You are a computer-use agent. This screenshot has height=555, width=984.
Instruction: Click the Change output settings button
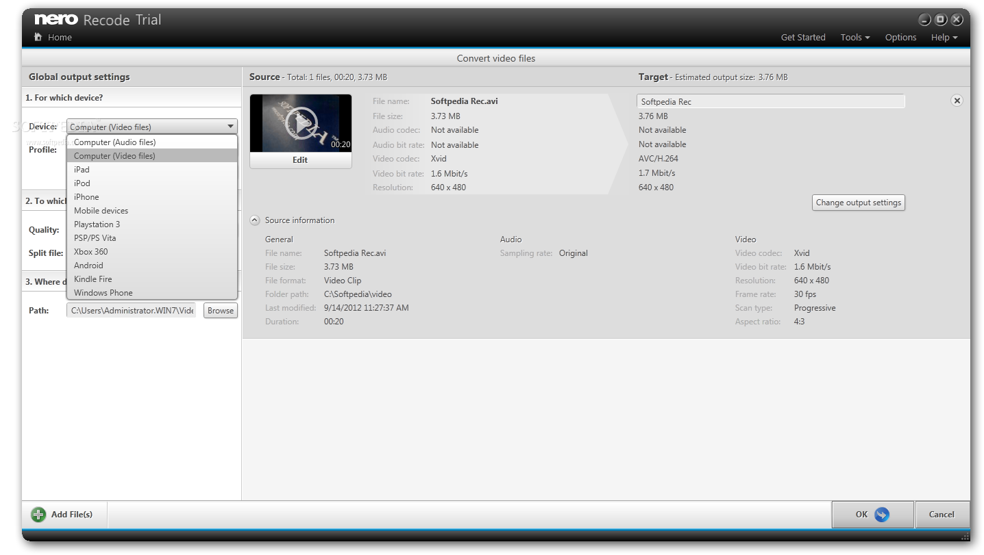tap(859, 203)
